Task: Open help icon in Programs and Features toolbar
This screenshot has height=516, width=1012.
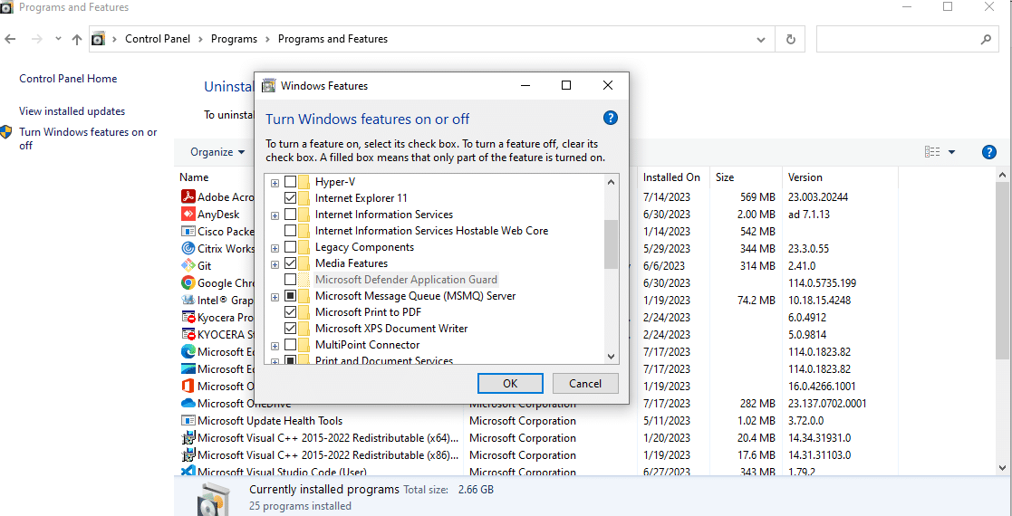Action: point(988,152)
